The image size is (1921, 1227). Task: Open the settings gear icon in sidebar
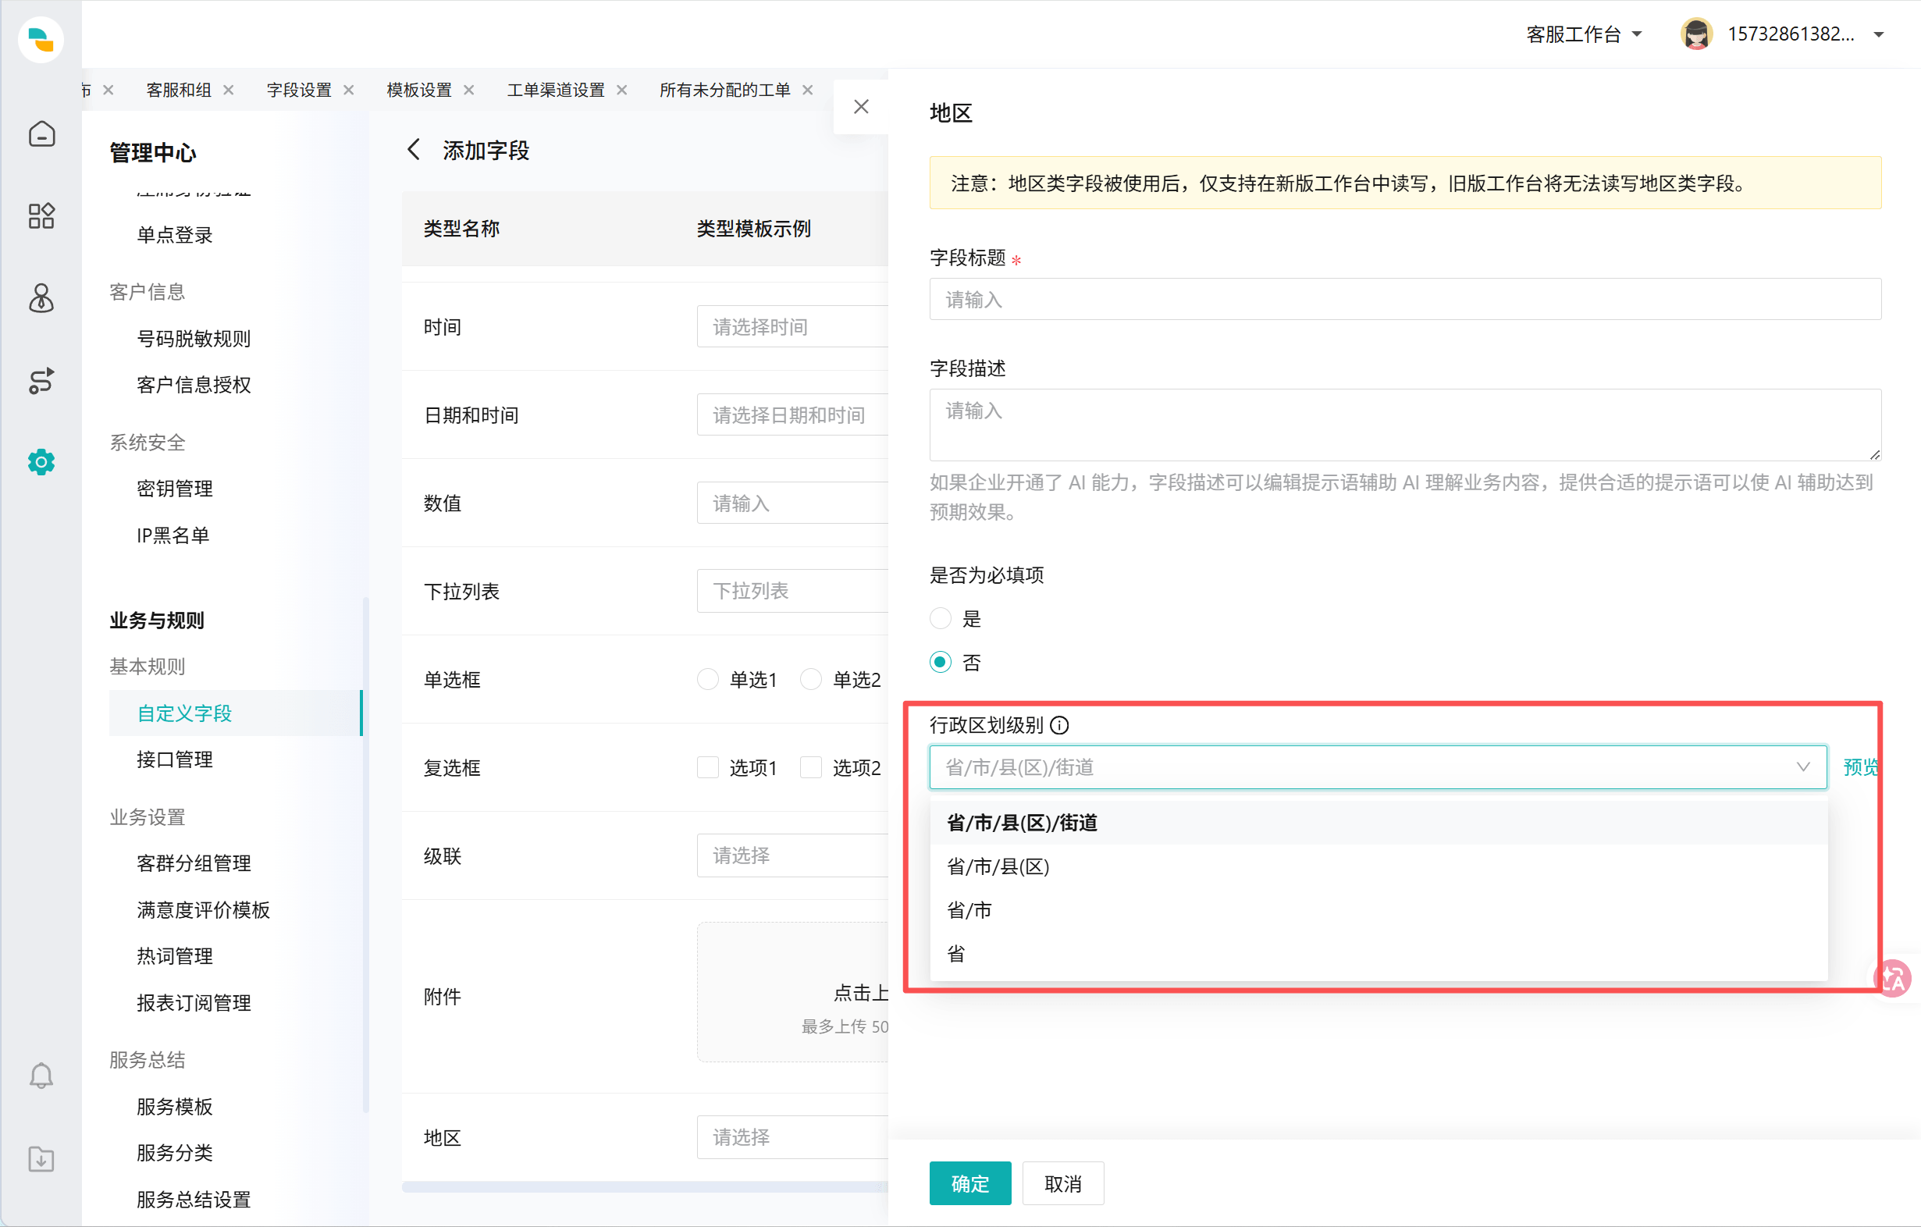(41, 462)
